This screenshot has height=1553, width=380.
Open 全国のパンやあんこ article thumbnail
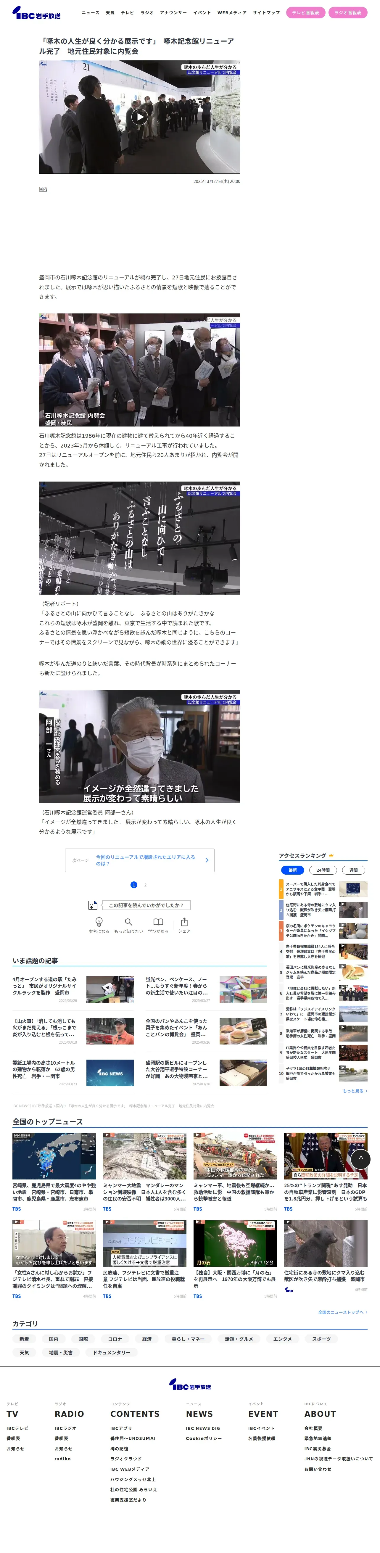(x=243, y=1031)
